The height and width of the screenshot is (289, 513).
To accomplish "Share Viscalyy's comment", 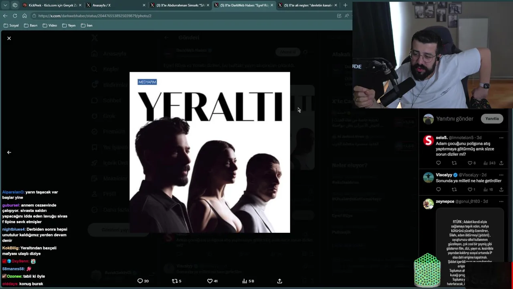I will [x=501, y=189].
